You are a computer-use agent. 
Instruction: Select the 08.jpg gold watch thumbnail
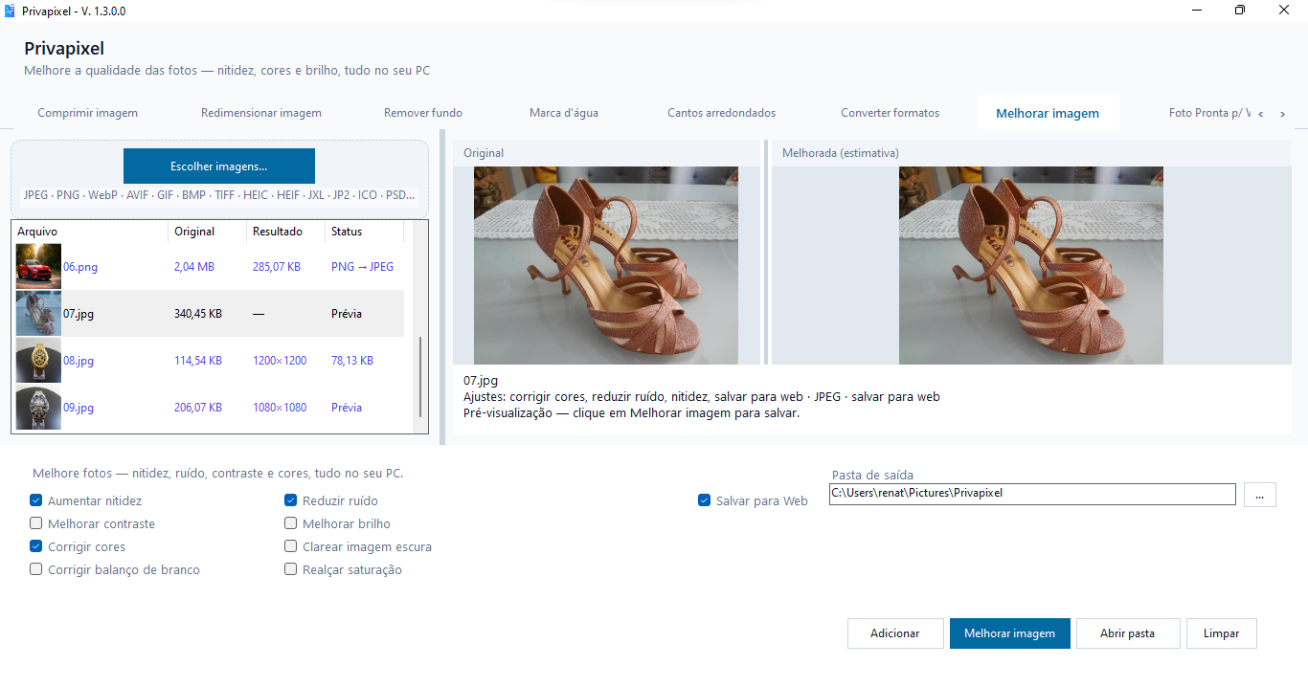(38, 361)
